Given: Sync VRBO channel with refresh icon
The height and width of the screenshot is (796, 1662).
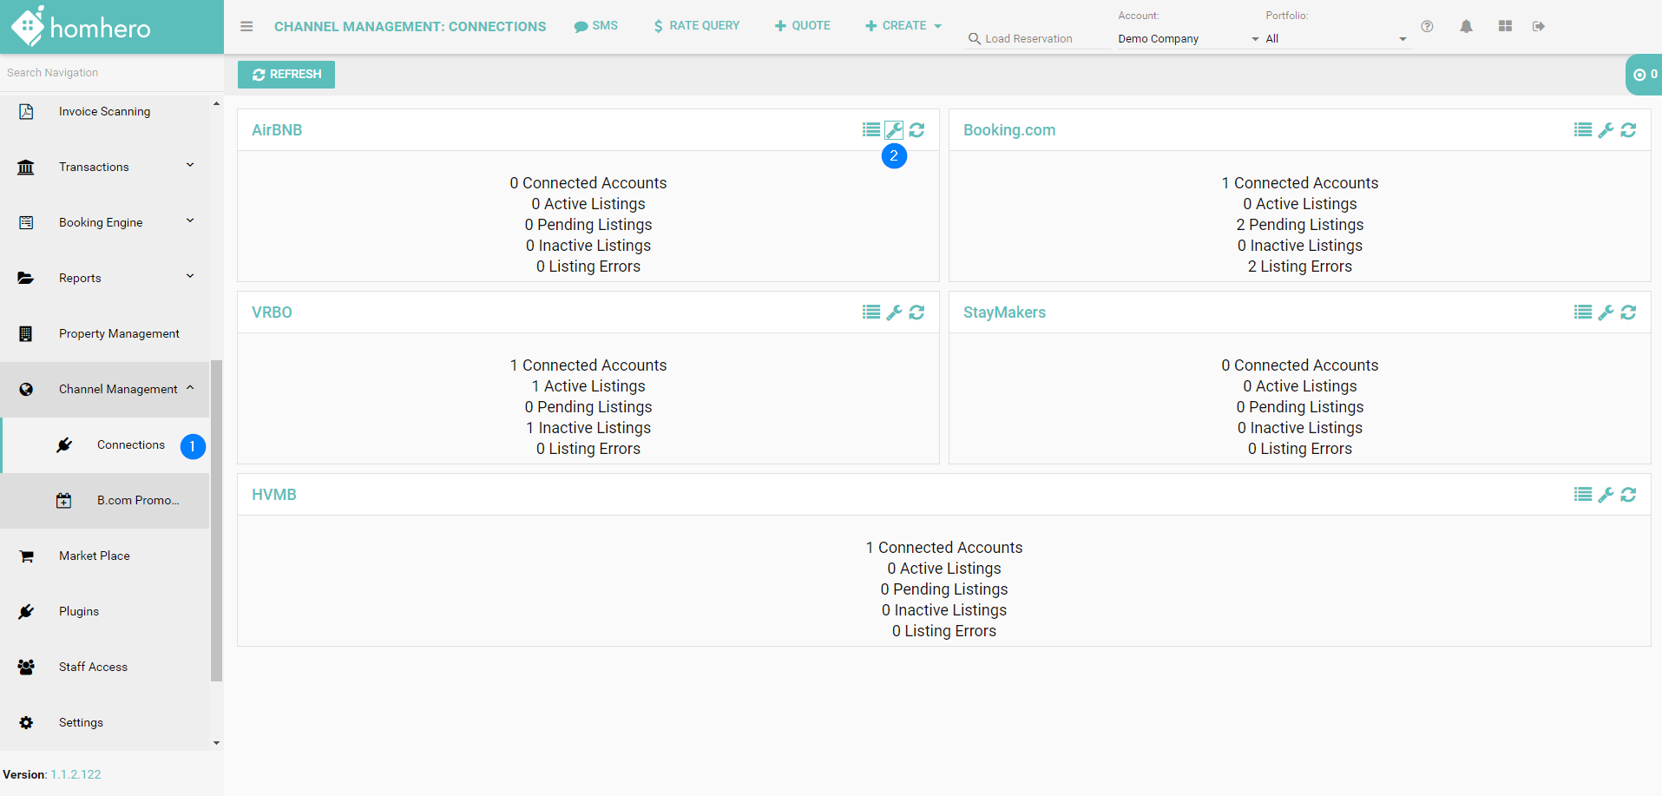Looking at the screenshot, I should (x=916, y=312).
